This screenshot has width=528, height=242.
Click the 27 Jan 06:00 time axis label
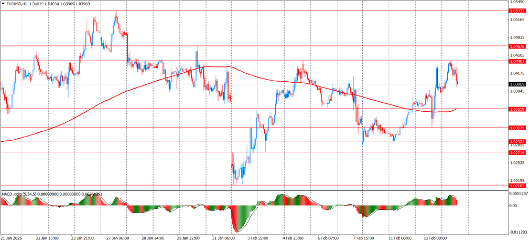(x=117, y=238)
